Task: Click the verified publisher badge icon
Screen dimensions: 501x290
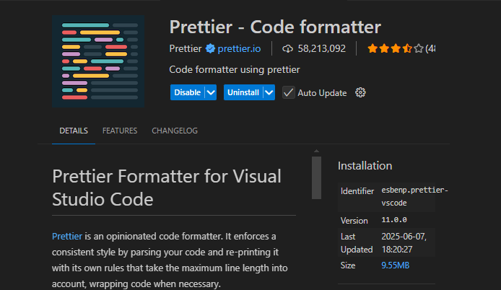Action: tap(210, 48)
